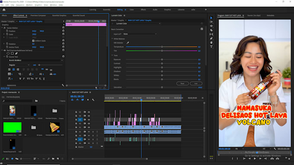Screen dimensions: 294x165
Task: Collapse the White Balance section
Action: [x=112, y=39]
